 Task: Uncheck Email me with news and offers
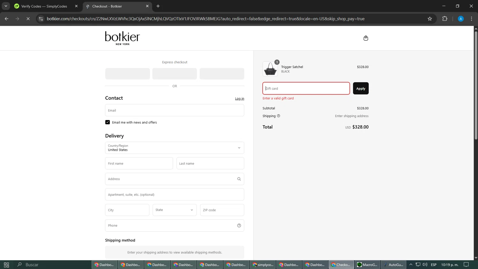(107, 122)
